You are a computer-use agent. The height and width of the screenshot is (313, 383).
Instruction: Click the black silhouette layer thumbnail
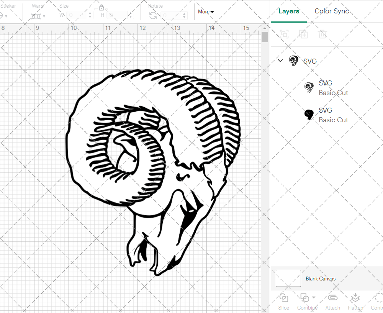[x=309, y=115]
